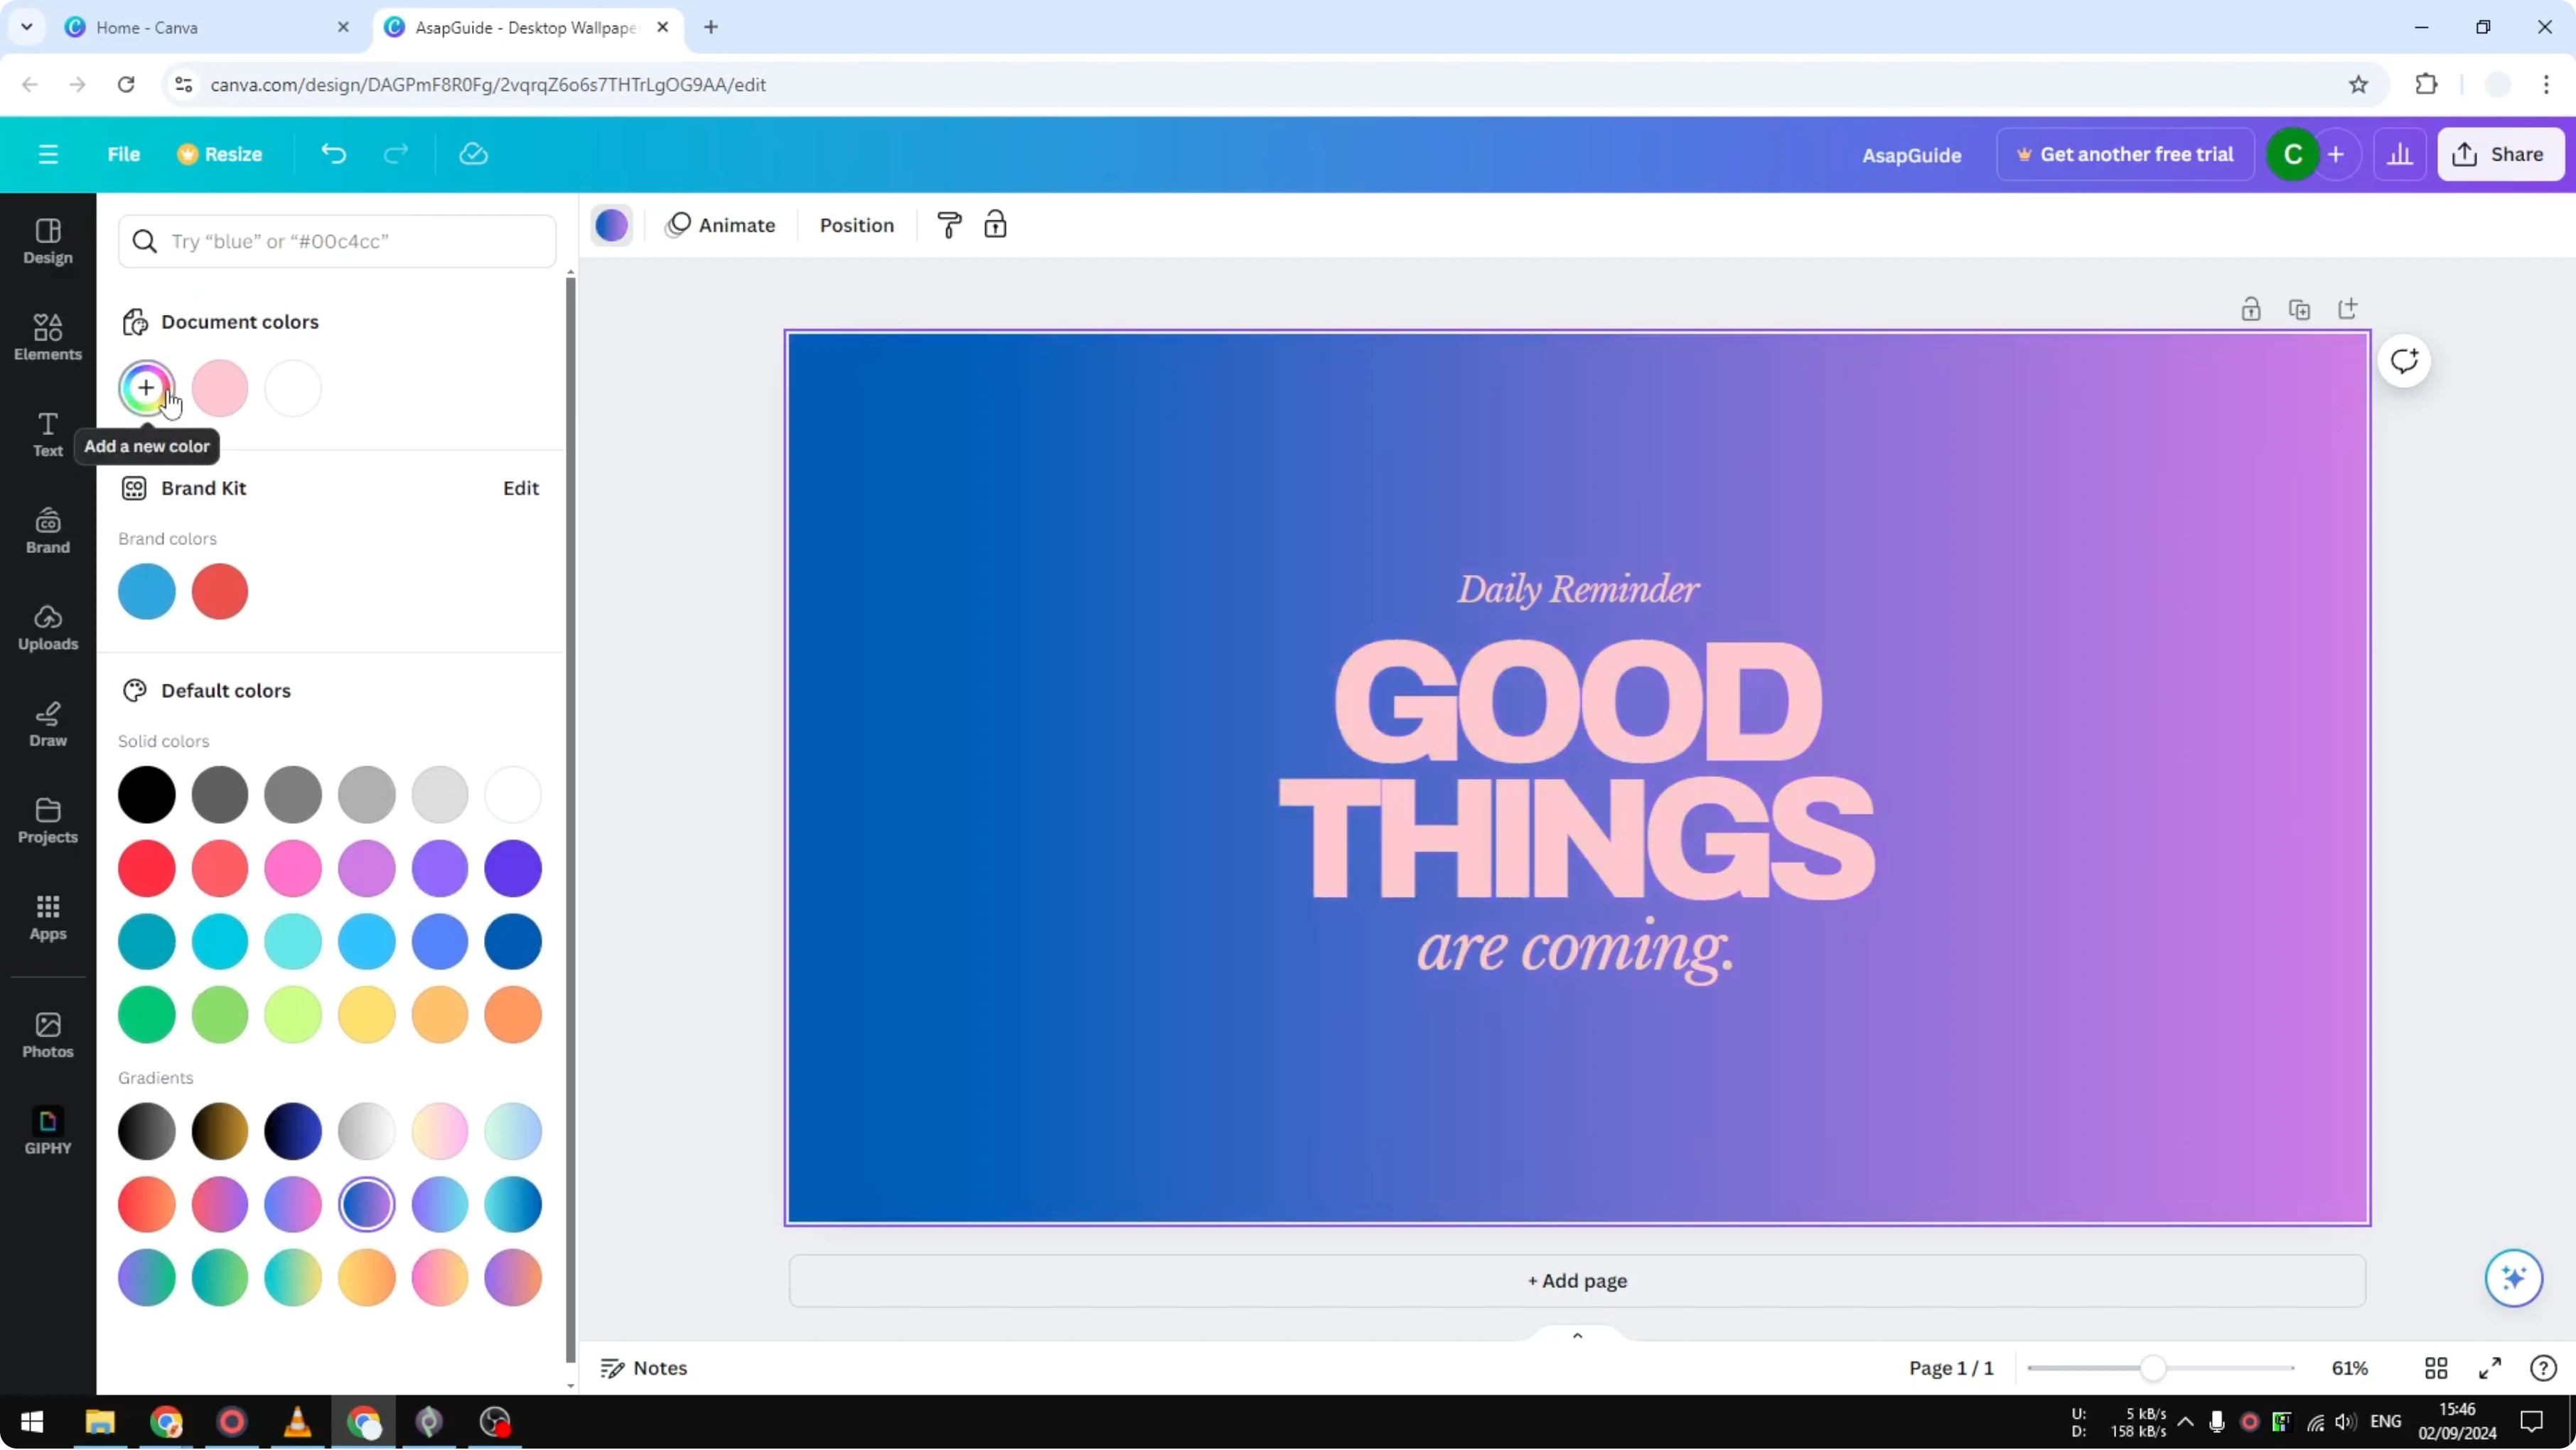Click Get another free trial

tap(2125, 154)
